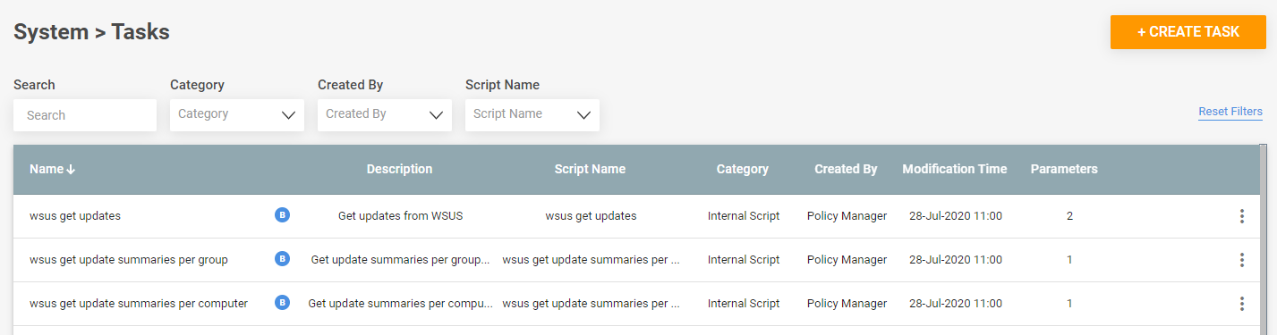1277x335 pixels.
Task: Click the Reset Filters link
Action: tap(1230, 112)
